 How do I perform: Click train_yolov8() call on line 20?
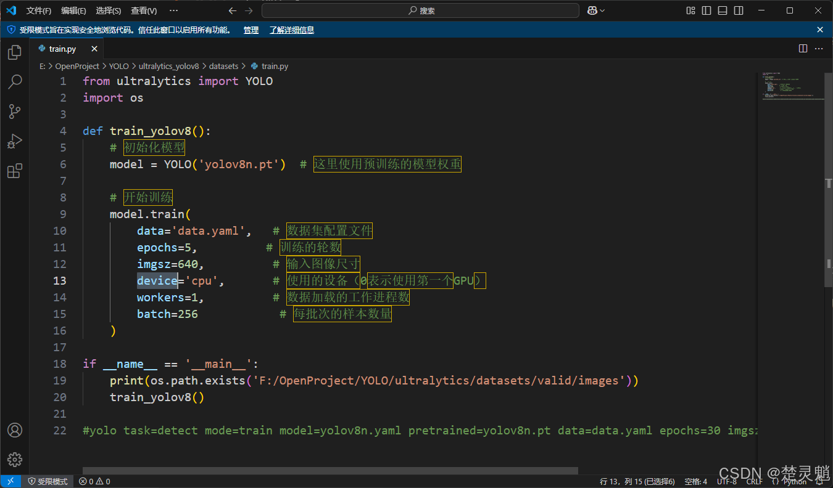157,397
